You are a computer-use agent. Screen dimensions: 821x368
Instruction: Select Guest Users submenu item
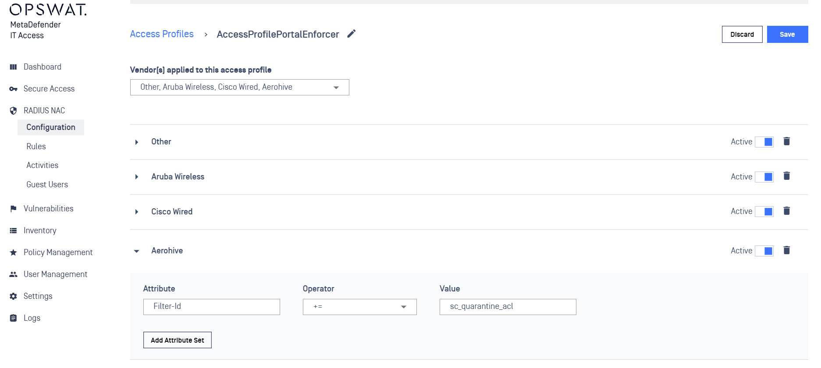[47, 185]
